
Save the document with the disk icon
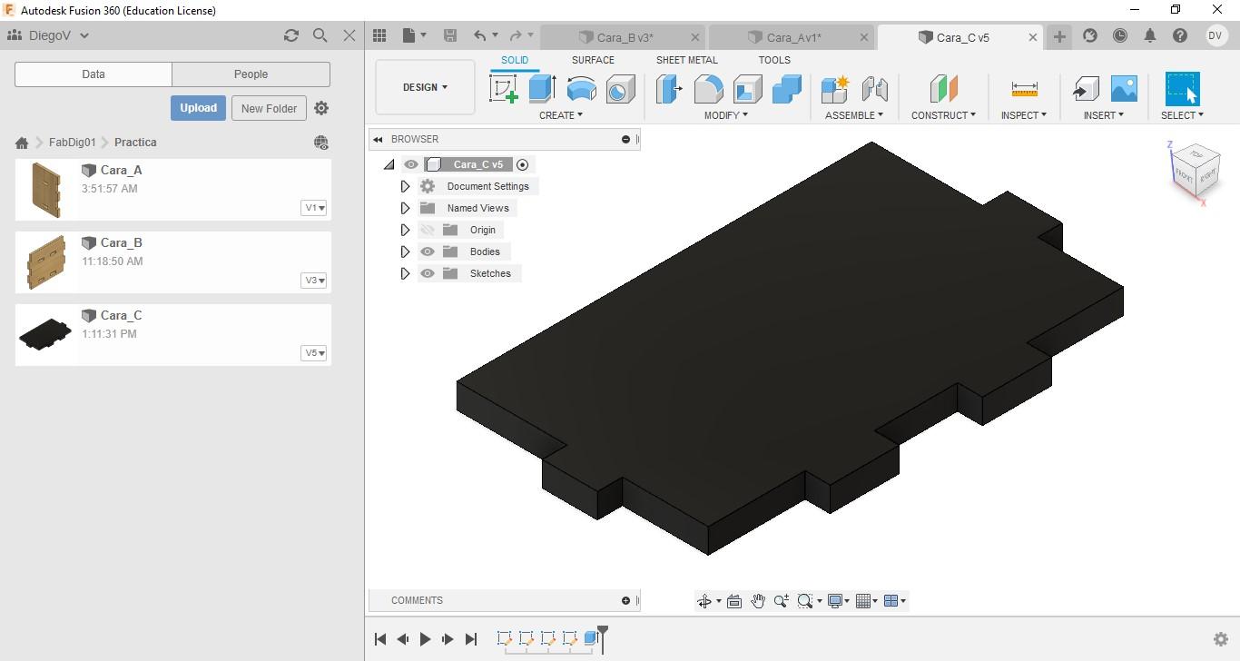coord(450,35)
